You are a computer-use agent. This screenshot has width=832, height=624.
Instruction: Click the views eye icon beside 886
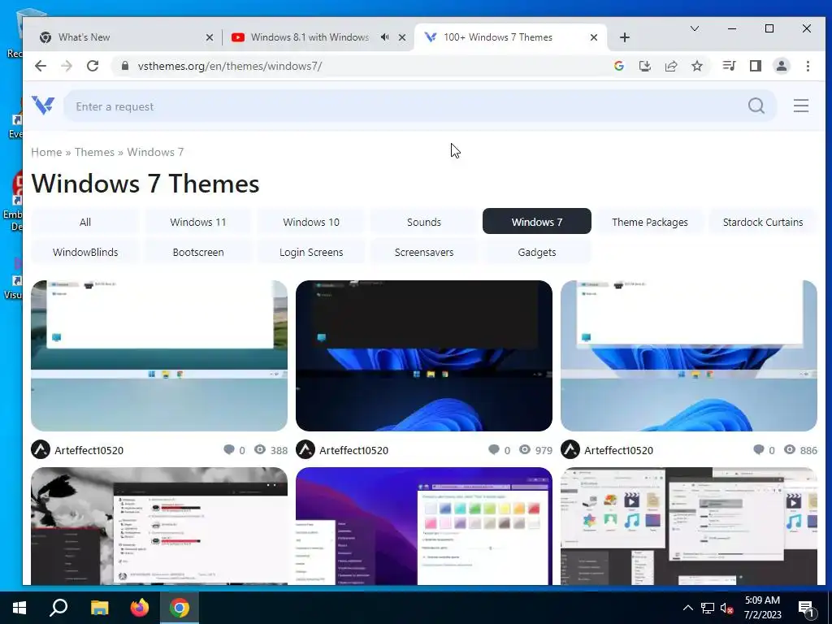(790, 449)
